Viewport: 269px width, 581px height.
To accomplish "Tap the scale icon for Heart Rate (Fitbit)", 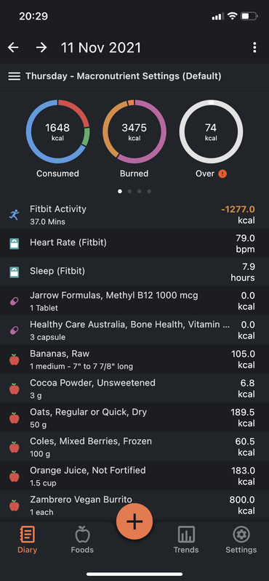I will click(14, 243).
